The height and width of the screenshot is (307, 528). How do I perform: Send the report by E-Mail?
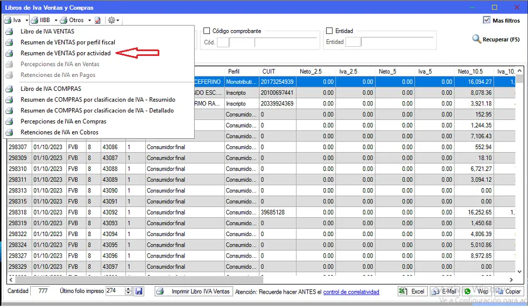[x=443, y=291]
